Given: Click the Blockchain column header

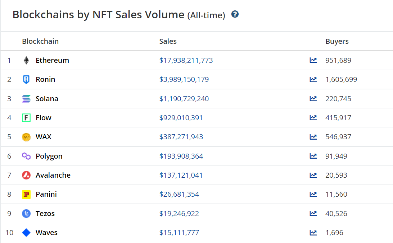Looking at the screenshot, I should [x=40, y=41].
